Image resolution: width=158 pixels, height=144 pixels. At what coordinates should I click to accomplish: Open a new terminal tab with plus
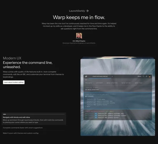[112, 76]
